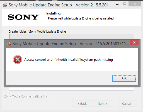The image size is (143, 112).
Task: Close the error dialog with red X
Action: coord(134,42)
